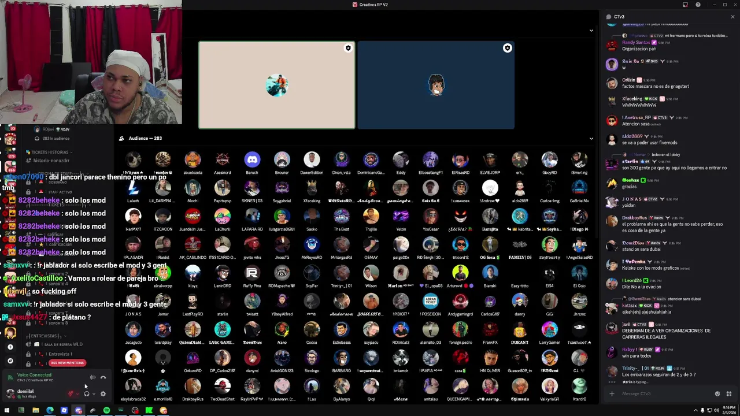Open The Best audience avatar
Image resolution: width=740 pixels, height=416 pixels.
[342, 216]
